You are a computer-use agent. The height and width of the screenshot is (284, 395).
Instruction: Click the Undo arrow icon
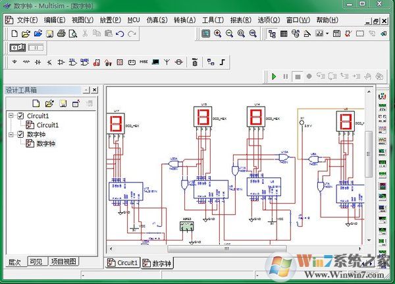pos(119,34)
